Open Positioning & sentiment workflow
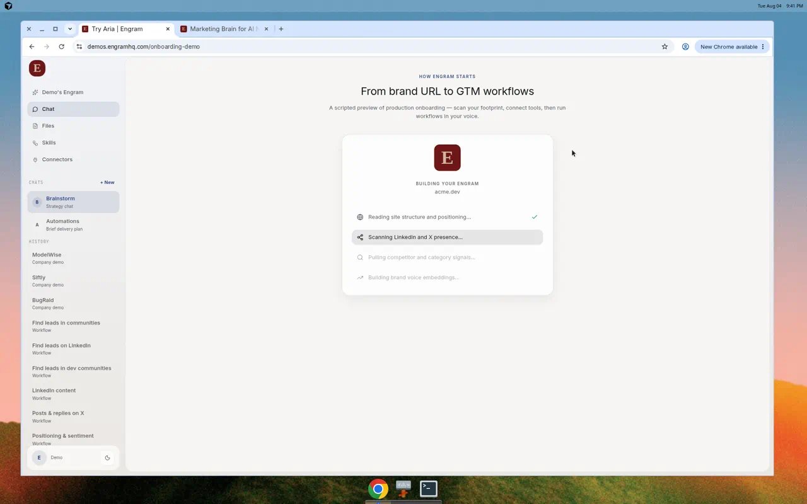 [73, 439]
